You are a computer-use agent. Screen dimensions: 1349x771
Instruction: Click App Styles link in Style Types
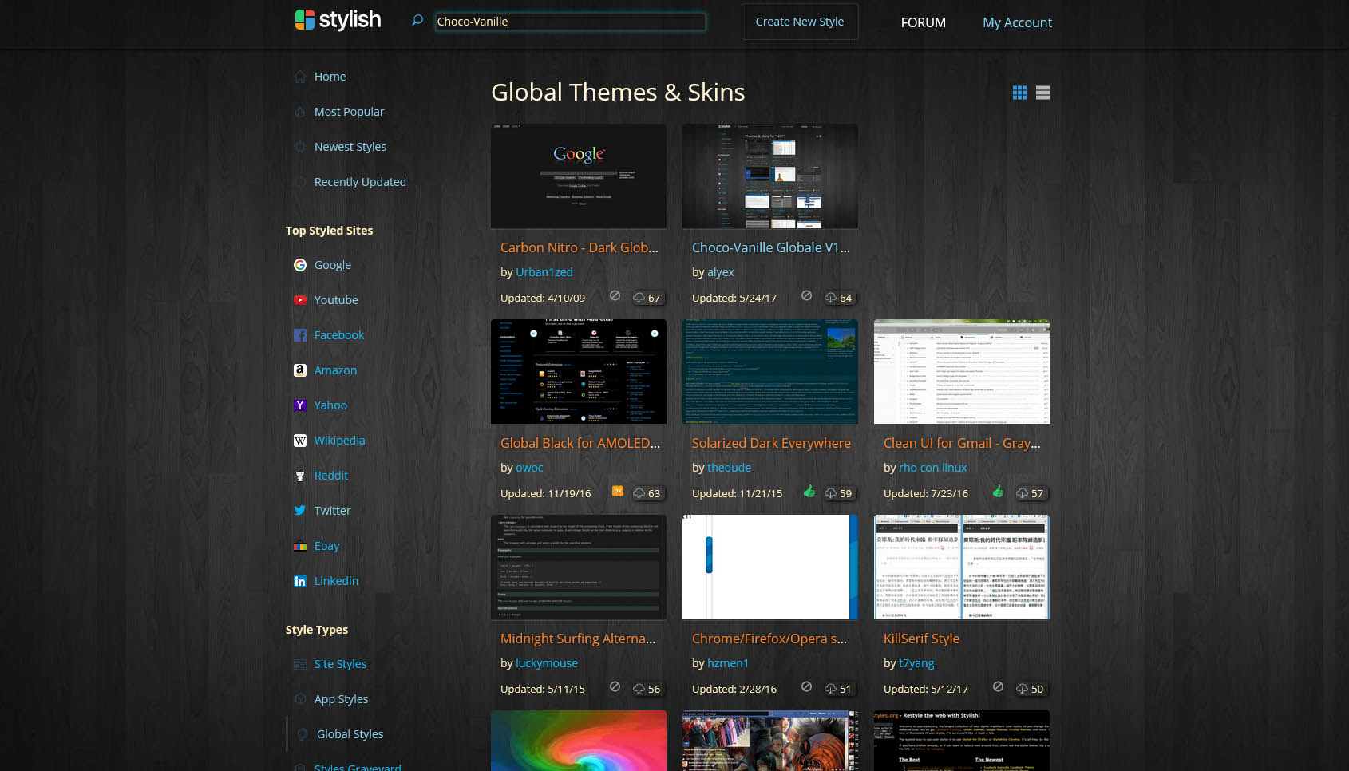click(x=341, y=699)
